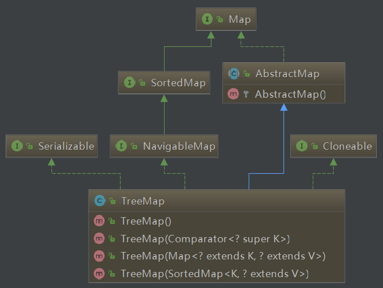
Task: Click the public lock icon on NavigableMap node
Action: point(134,146)
